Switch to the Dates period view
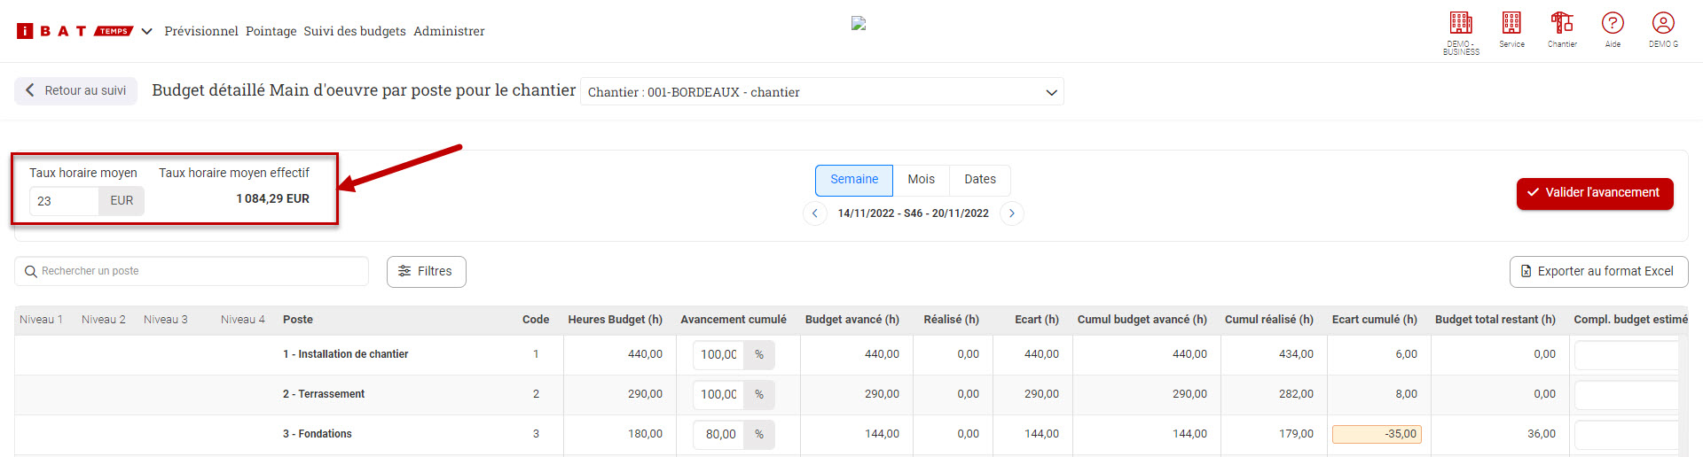 pyautogui.click(x=979, y=180)
